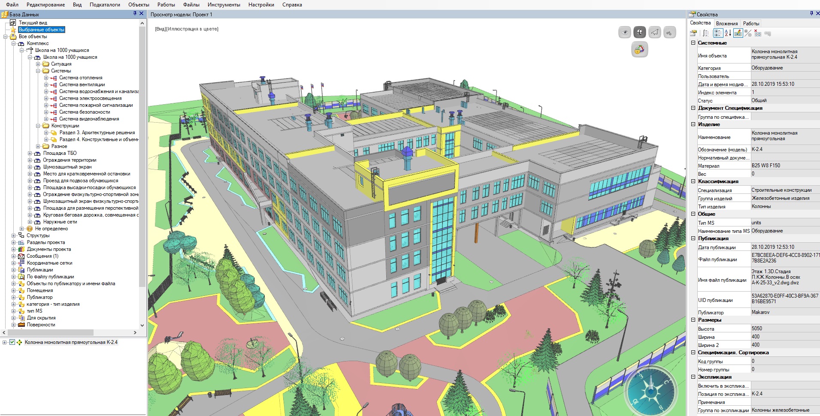The image size is (820, 416).
Task: Select Наружные сети tree item
Action: [60, 222]
